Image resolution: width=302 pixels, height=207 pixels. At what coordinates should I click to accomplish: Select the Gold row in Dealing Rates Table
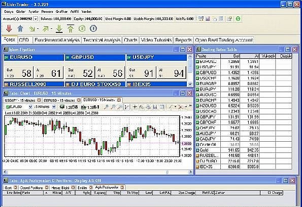(x=244, y=150)
